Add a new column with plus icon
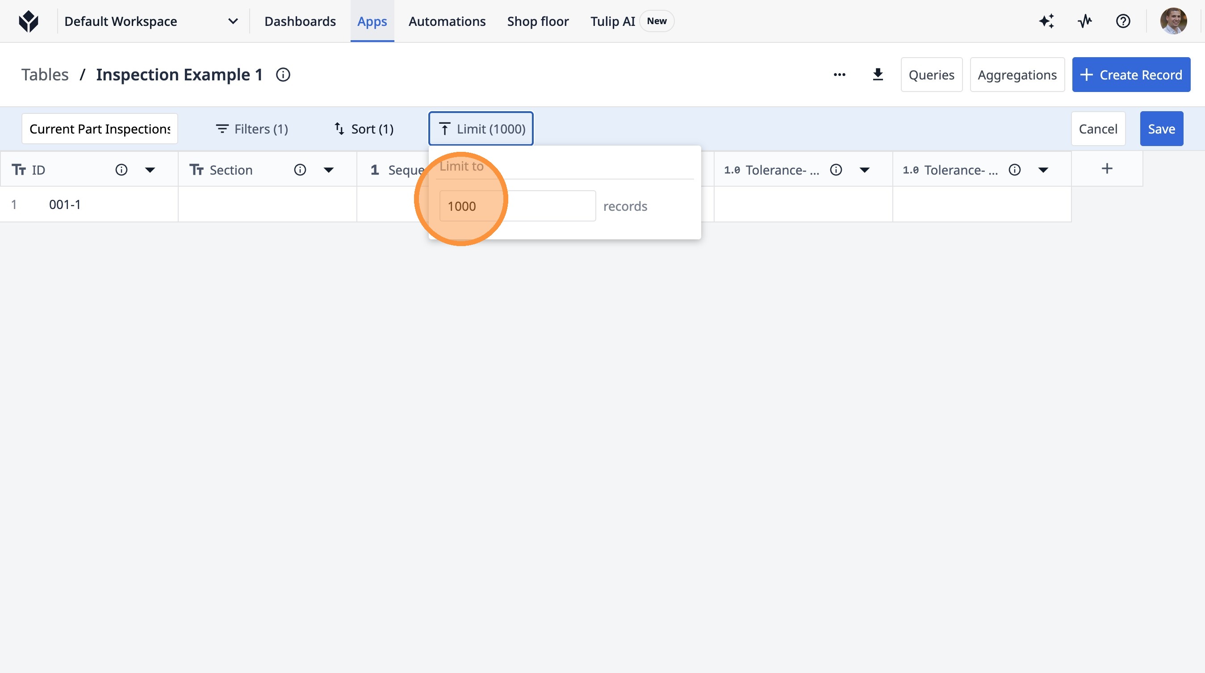 [x=1107, y=169]
